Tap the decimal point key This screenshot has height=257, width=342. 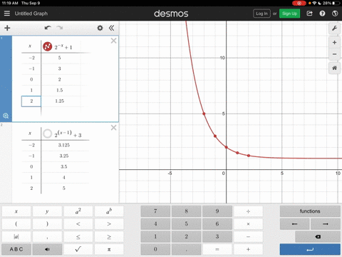[186, 249]
